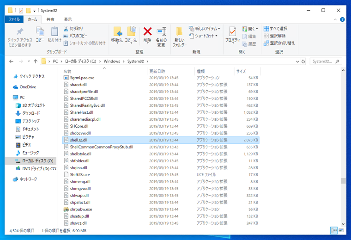Open the Open (開く) dropdown in ribbon
The image size is (351, 240).
tap(250, 29)
